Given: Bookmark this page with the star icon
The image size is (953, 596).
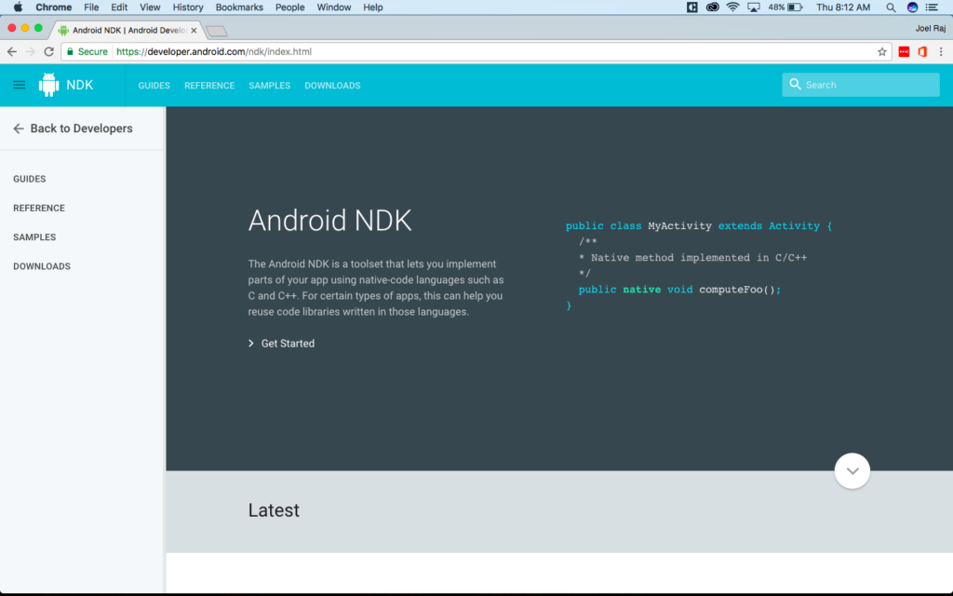Looking at the screenshot, I should tap(882, 52).
